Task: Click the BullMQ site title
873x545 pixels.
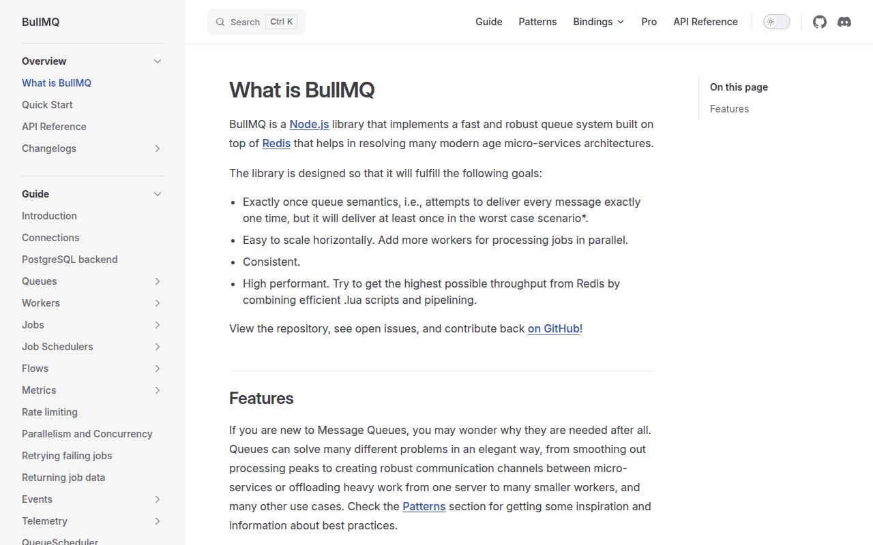Action: coord(41,22)
